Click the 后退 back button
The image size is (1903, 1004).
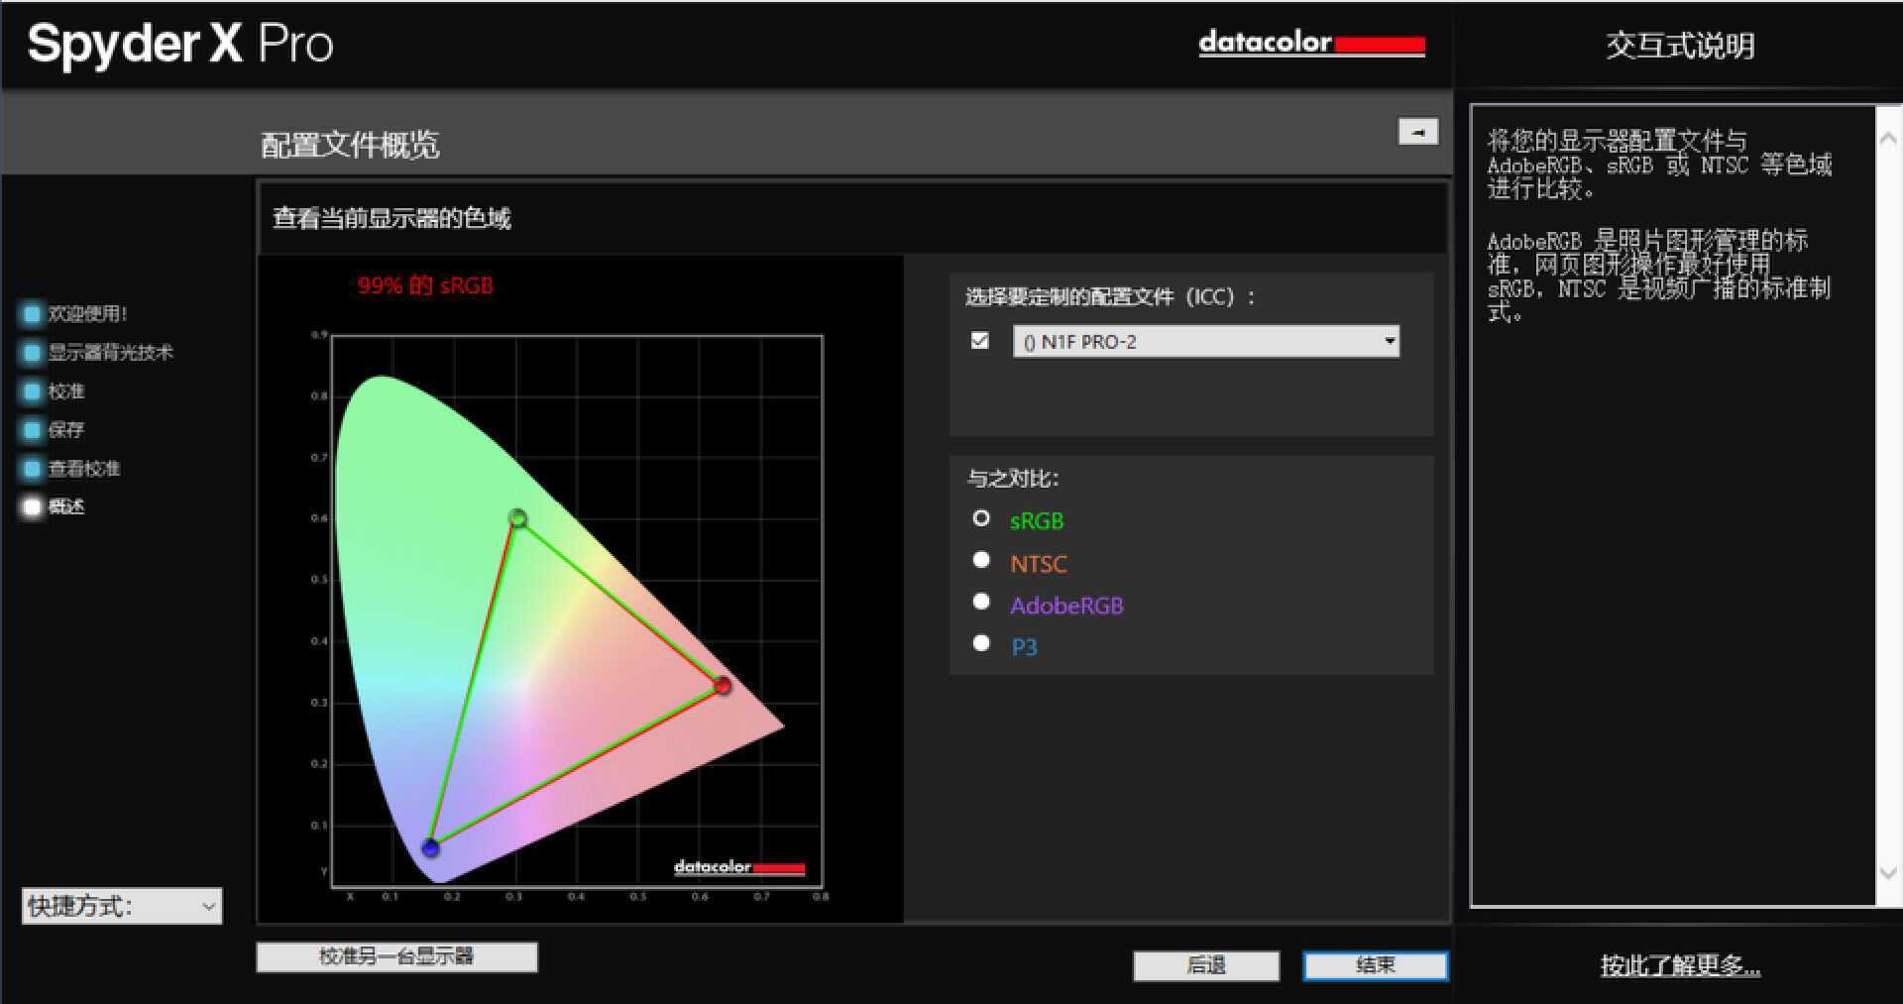(x=1206, y=965)
